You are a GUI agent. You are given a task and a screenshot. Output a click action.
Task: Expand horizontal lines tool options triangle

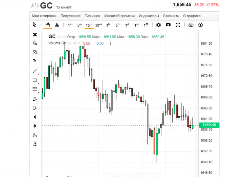(39, 92)
